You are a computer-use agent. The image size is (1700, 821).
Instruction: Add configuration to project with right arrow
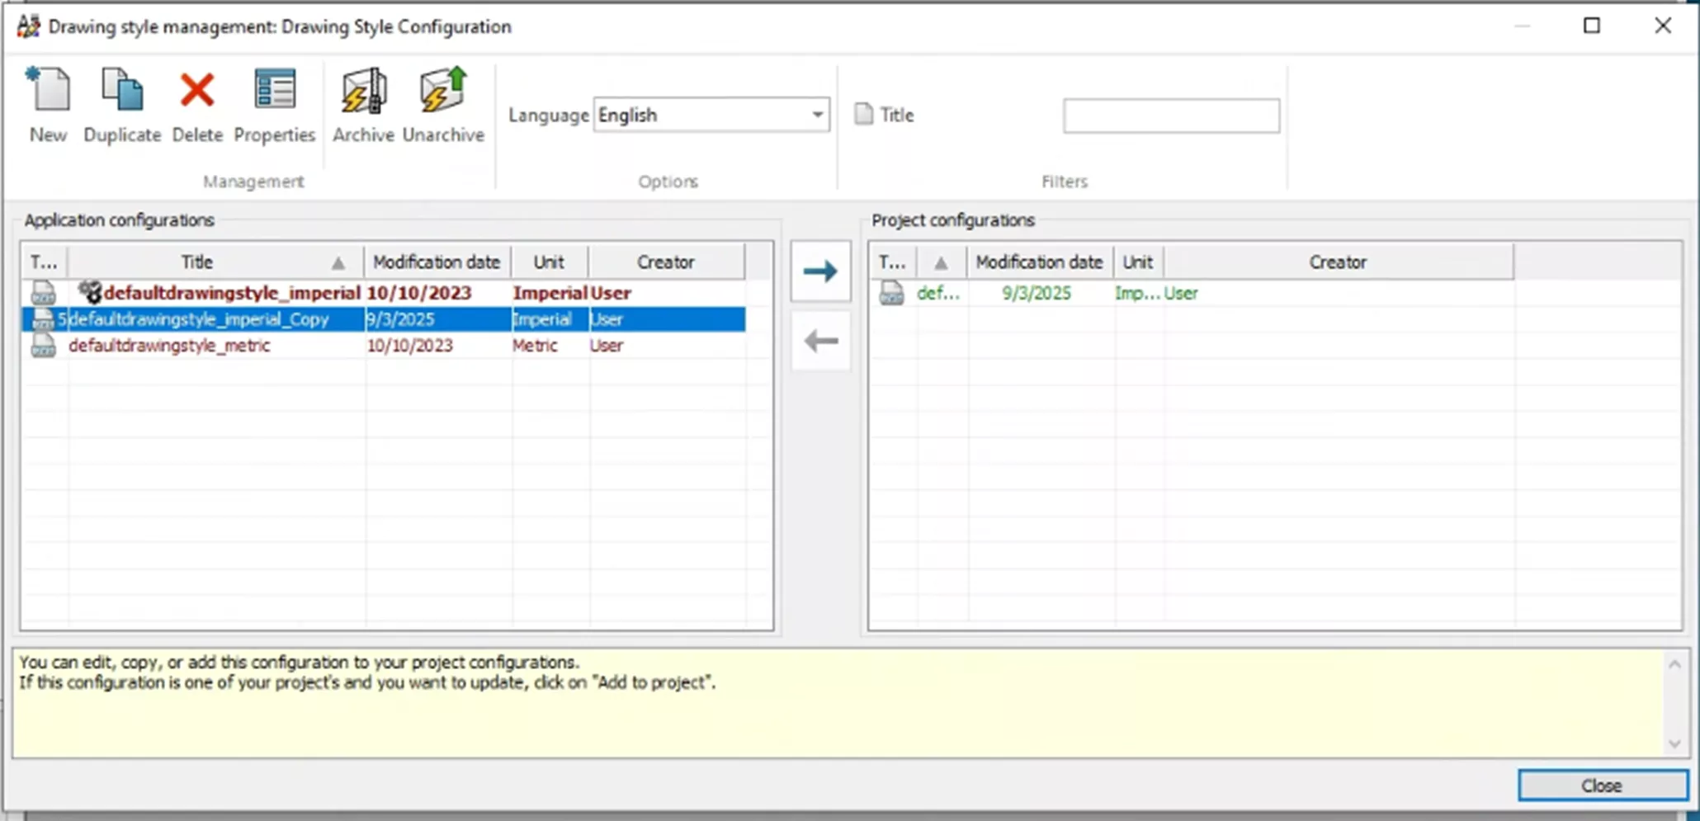(820, 271)
